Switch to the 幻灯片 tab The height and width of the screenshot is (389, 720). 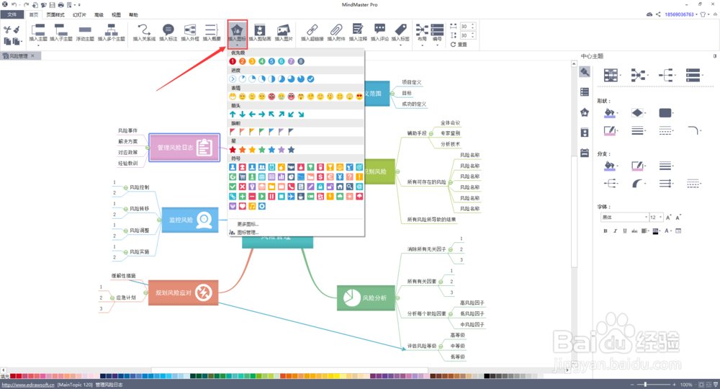click(79, 14)
